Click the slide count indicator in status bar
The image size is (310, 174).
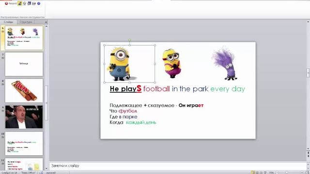point(9,173)
